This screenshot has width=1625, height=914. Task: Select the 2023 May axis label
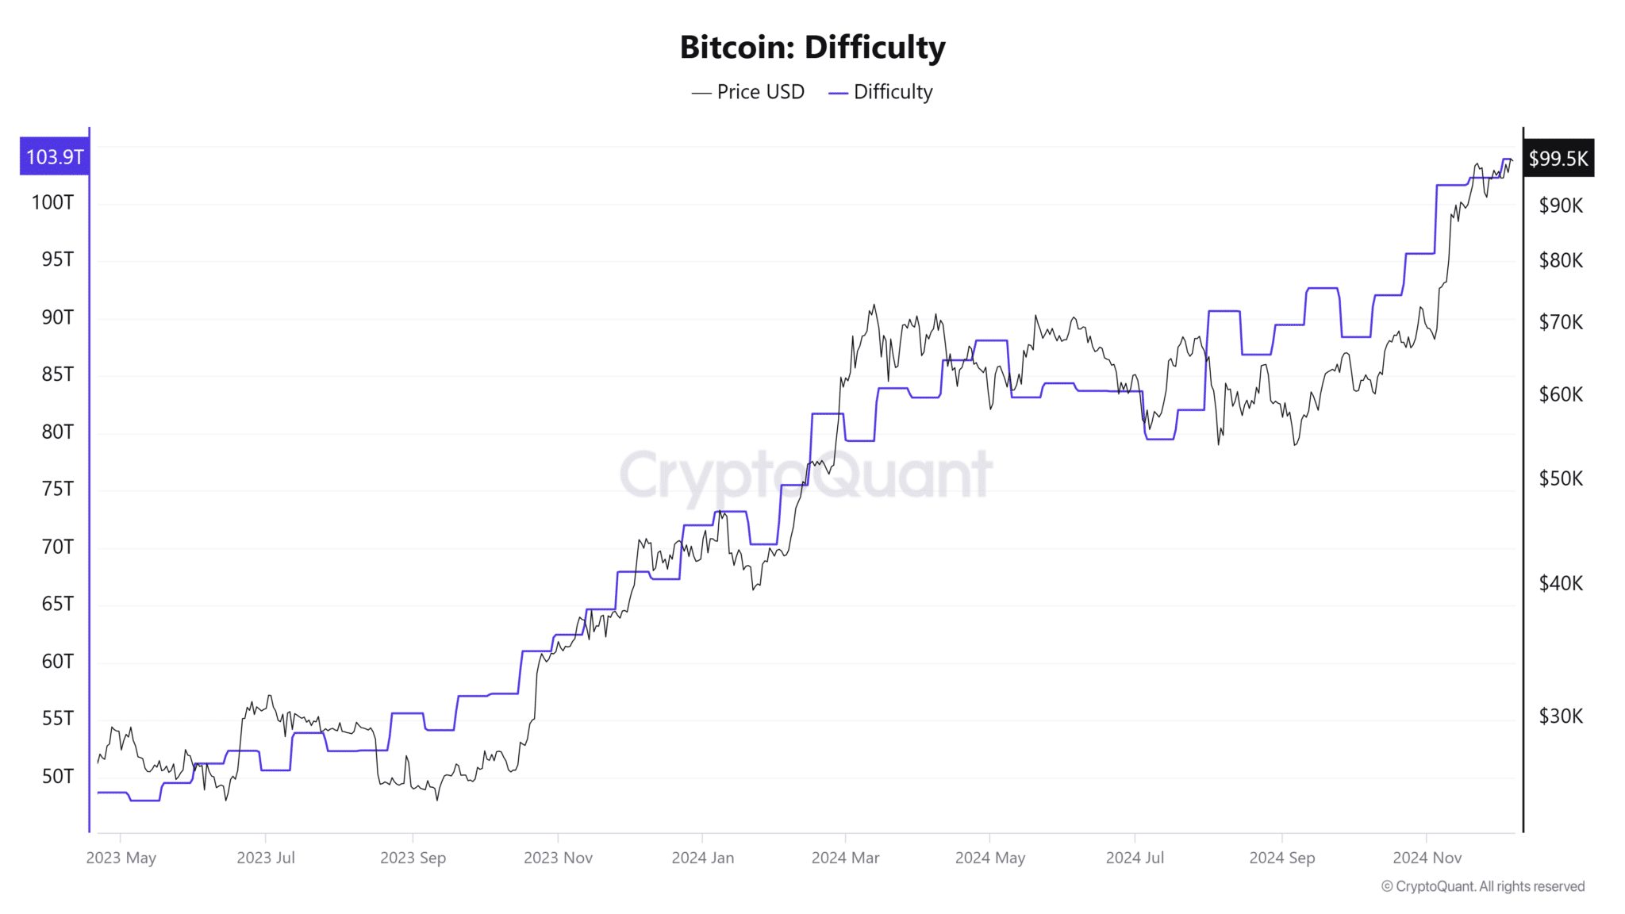(x=121, y=858)
